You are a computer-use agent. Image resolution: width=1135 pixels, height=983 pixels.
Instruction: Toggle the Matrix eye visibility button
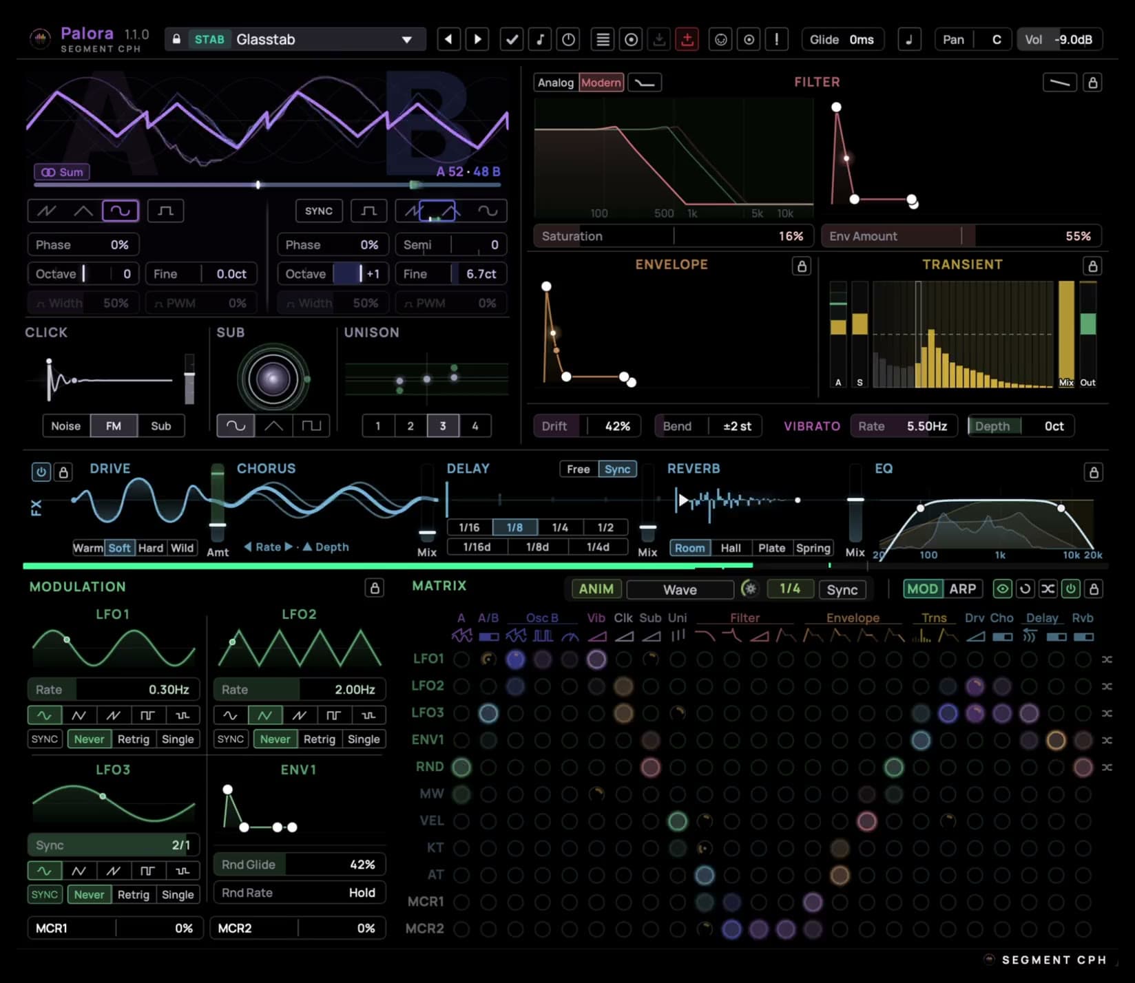click(x=1003, y=589)
